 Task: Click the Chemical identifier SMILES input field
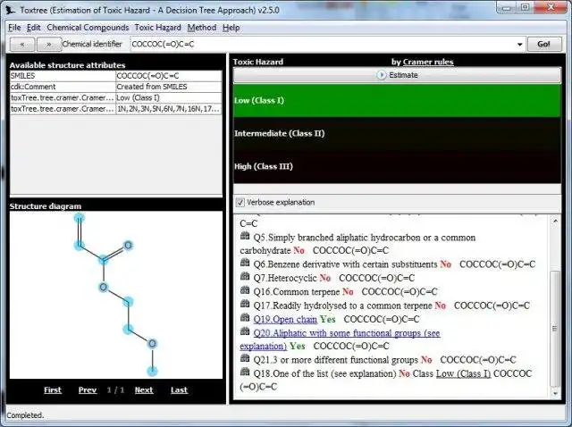point(323,45)
